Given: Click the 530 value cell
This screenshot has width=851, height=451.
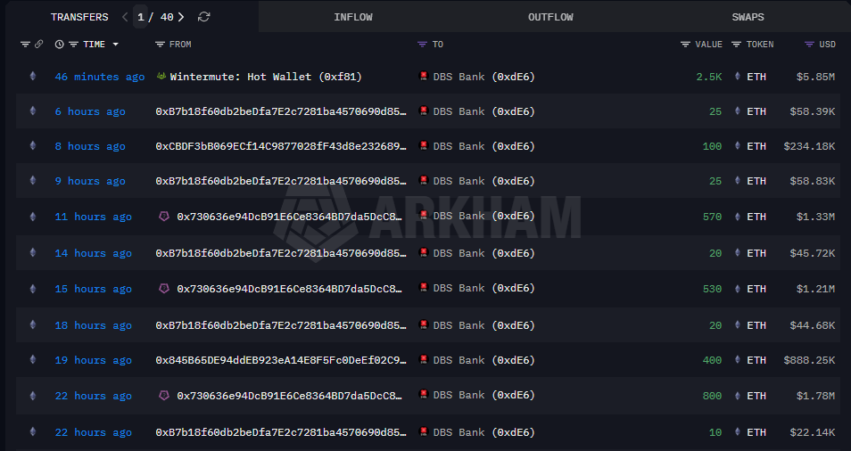Looking at the screenshot, I should click(x=712, y=289).
